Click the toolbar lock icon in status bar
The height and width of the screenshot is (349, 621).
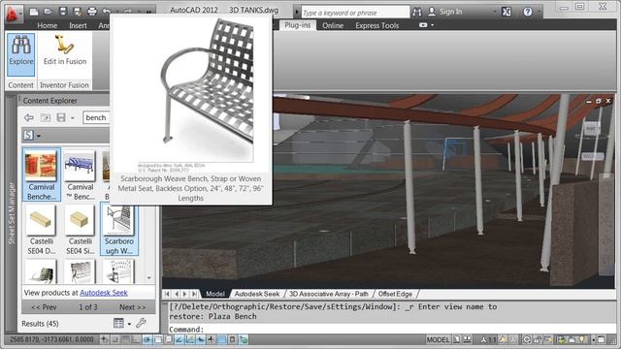click(x=538, y=339)
